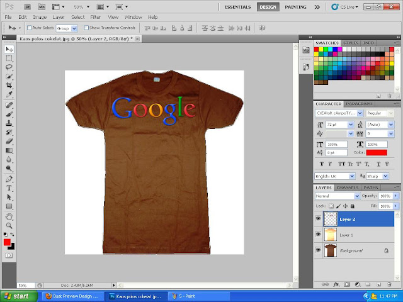
Task: Select the Lasso tool
Action: 9,67
